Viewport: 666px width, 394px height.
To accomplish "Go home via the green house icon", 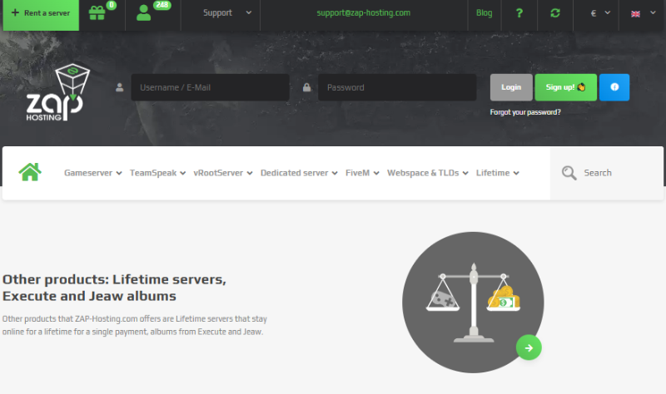I will (x=30, y=172).
